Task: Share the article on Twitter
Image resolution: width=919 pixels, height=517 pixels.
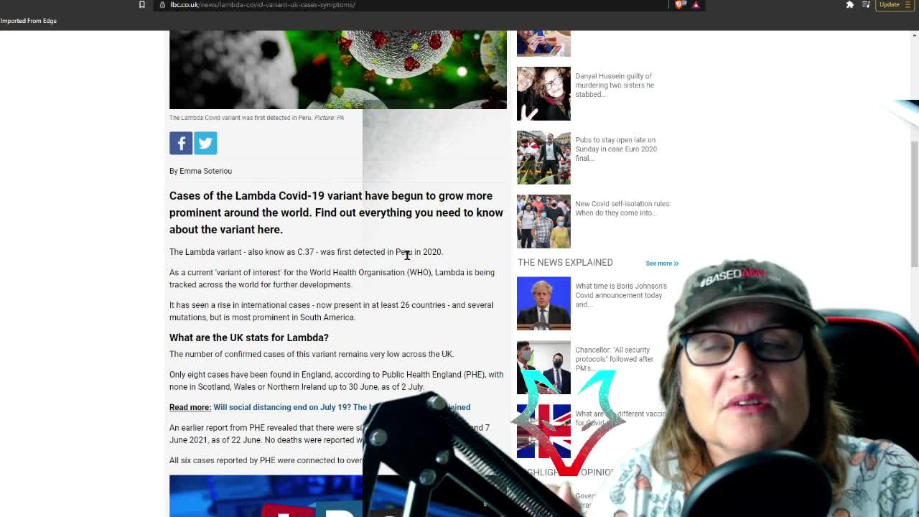Action: [x=205, y=143]
